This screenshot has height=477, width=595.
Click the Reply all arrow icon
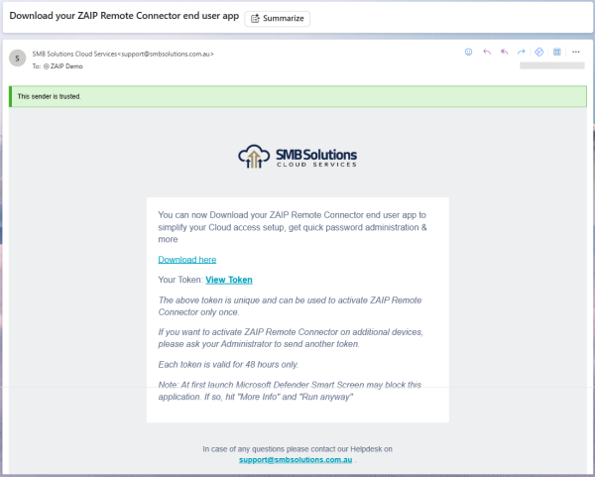pyautogui.click(x=504, y=52)
